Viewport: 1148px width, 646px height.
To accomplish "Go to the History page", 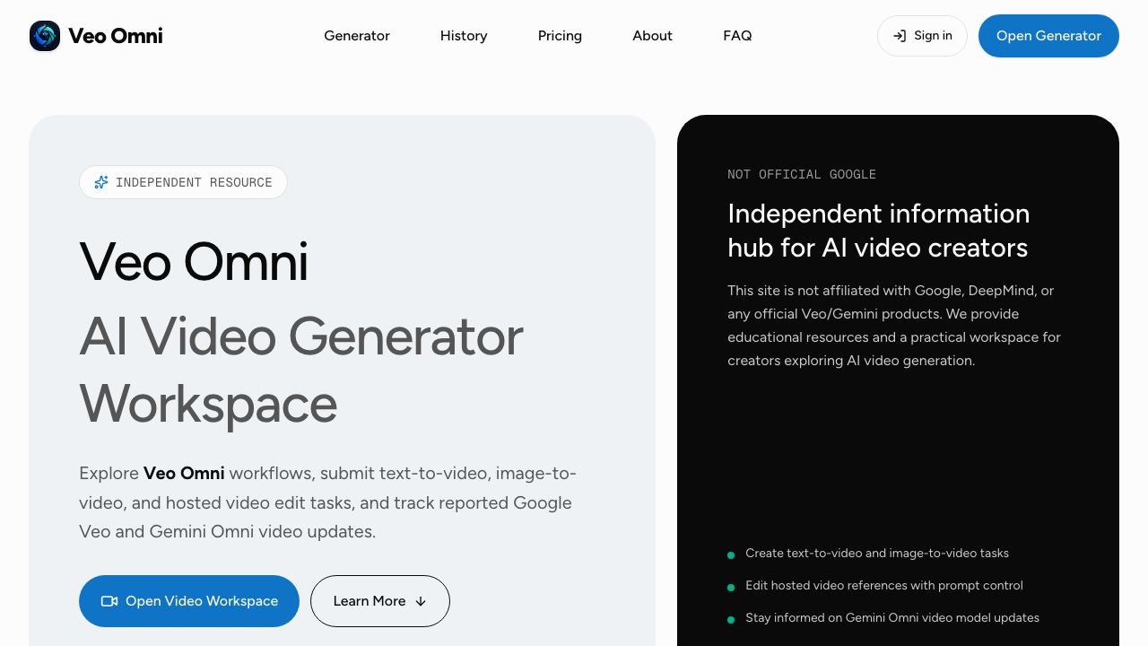I will tap(464, 36).
